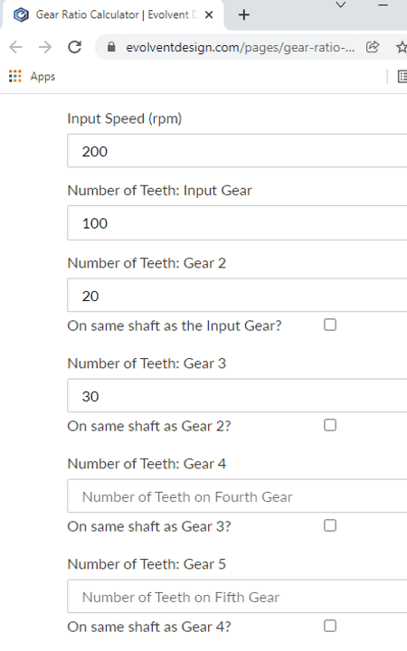Viewport: 407px width, 651px height.
Task: Expand the tab search chevron
Action: click(x=341, y=5)
